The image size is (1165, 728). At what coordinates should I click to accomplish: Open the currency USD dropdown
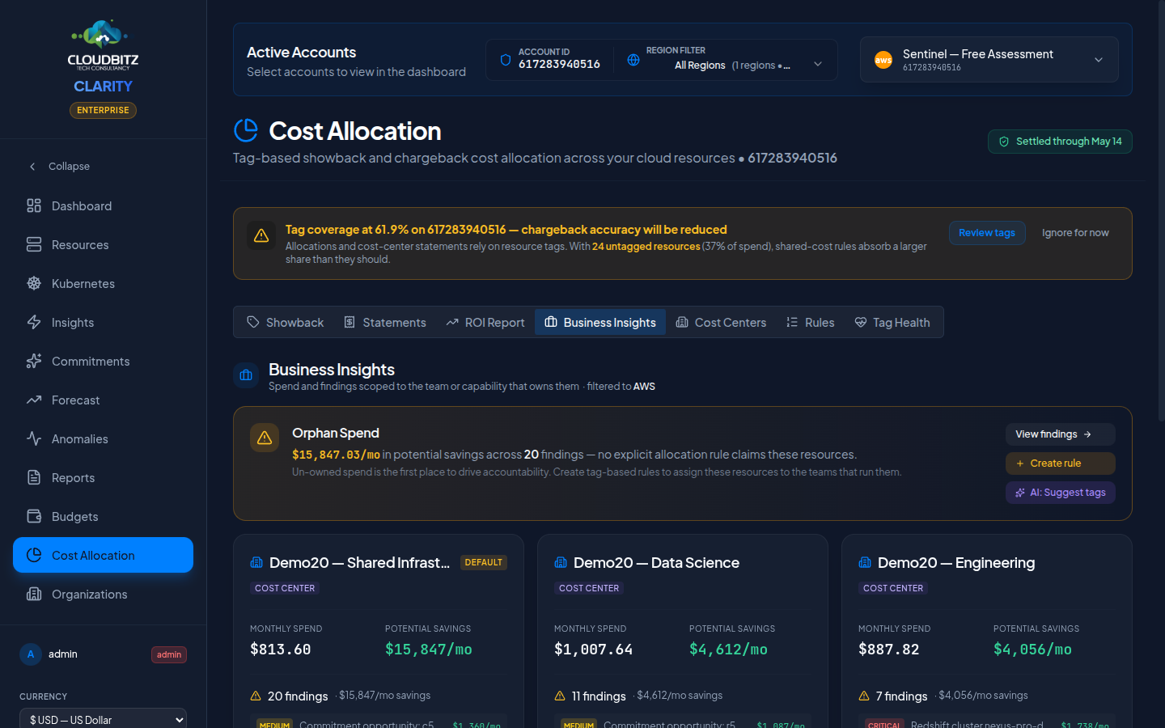103,719
